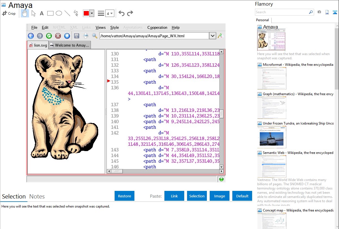Pick the rectangle shape tool
The height and width of the screenshot is (229, 339).
(50, 13)
